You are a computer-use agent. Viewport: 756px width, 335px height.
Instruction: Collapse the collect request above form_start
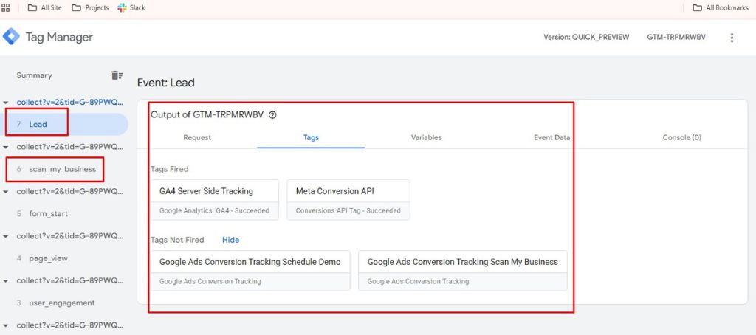[x=6, y=192]
